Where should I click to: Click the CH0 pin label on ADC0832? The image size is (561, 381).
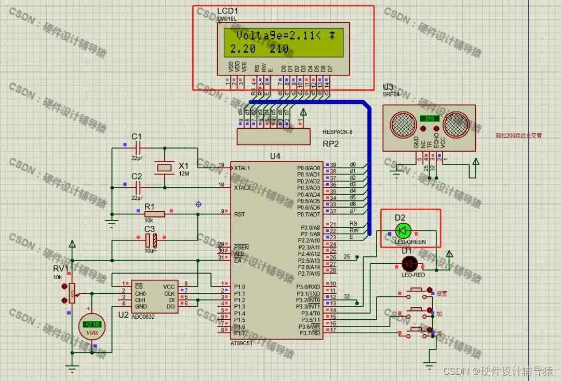coord(140,294)
